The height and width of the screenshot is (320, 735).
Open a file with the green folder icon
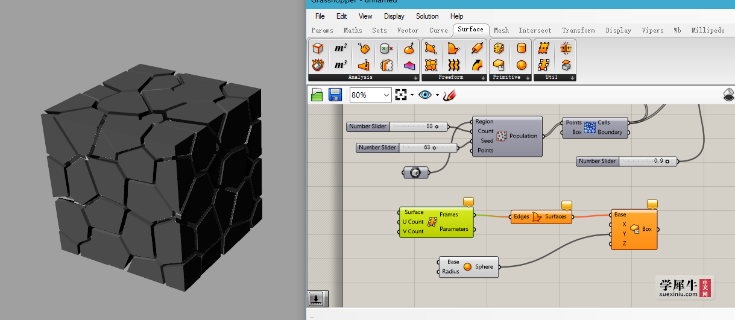point(317,95)
